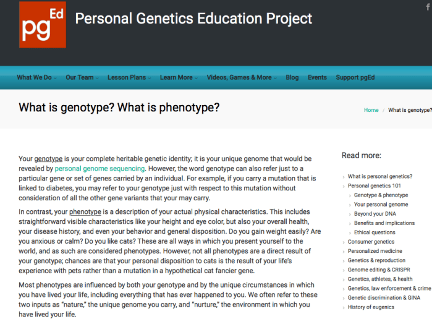Open the Our Team dropdown menu

point(82,77)
